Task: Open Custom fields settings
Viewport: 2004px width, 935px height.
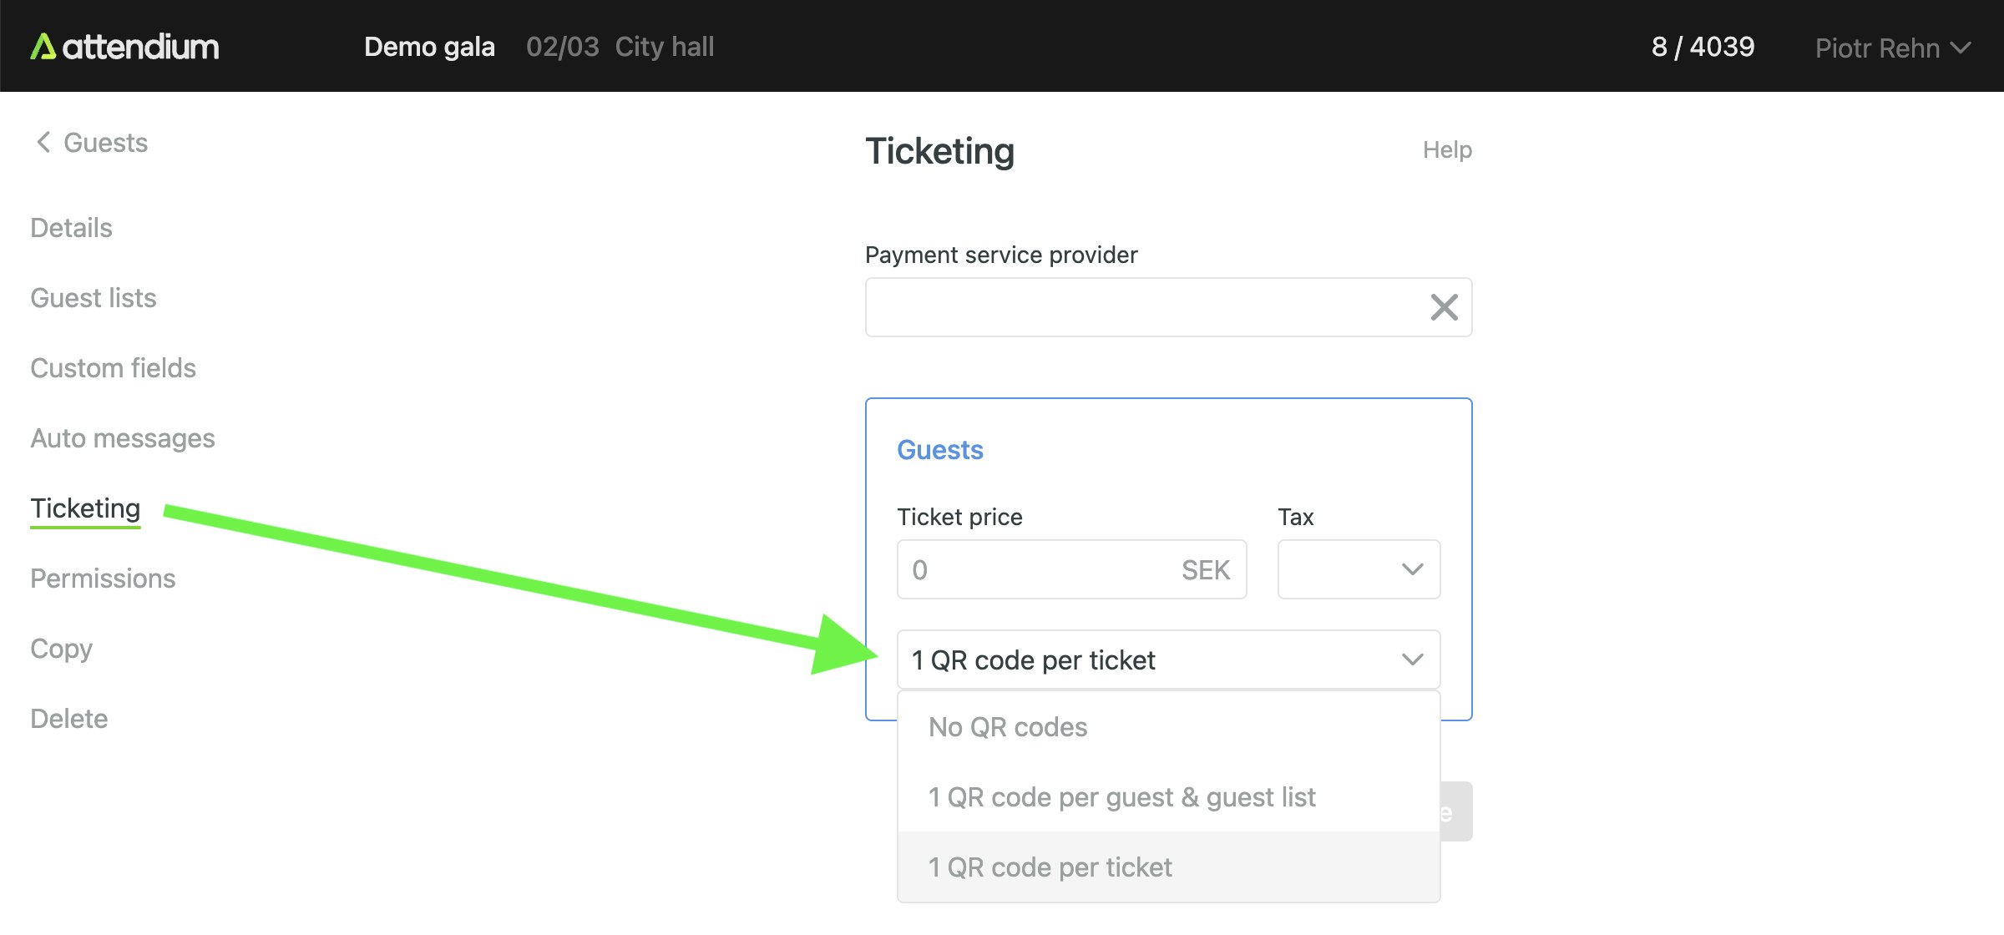Action: point(113,368)
